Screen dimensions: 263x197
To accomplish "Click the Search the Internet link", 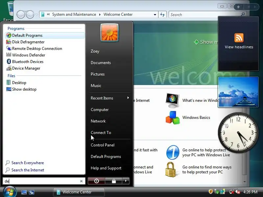I will [x=24, y=170].
